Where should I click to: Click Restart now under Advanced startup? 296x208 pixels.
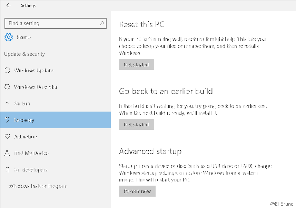[137, 191]
